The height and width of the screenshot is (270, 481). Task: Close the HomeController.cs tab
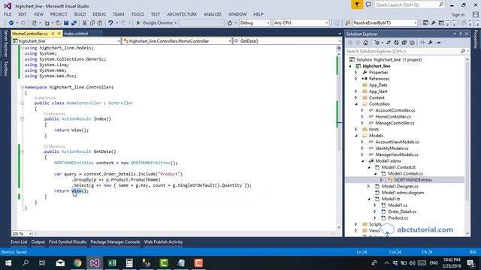(59, 33)
